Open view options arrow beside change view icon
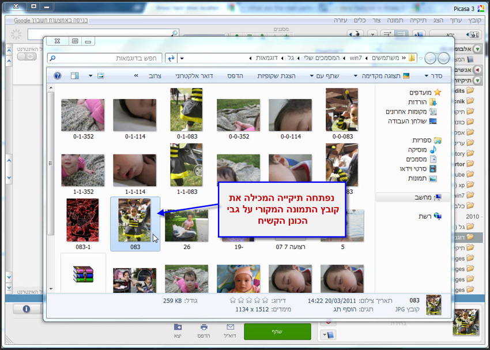 pyautogui.click(x=91, y=76)
